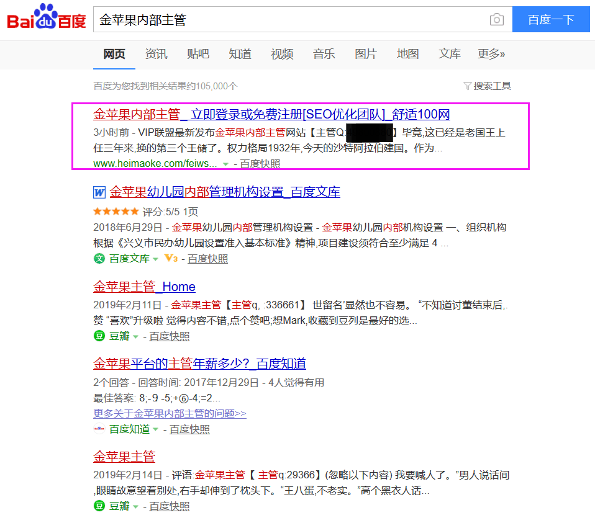Click 2个回答 - 回答时间 info line
Screen dimensions: 595x523
pos(209,382)
